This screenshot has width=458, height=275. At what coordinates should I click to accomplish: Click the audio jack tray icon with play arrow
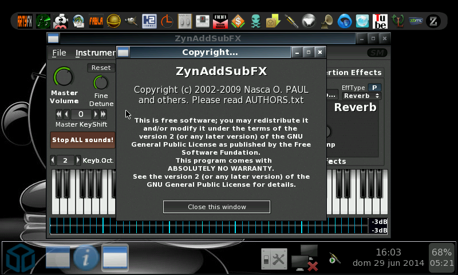pos(334,258)
